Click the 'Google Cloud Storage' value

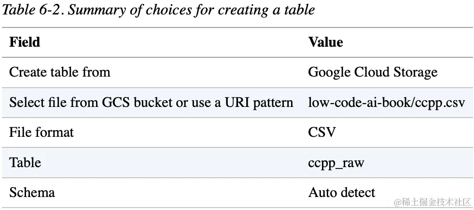click(373, 72)
